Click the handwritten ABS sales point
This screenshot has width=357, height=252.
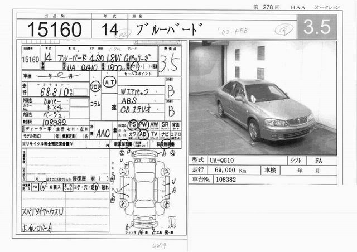click(129, 100)
